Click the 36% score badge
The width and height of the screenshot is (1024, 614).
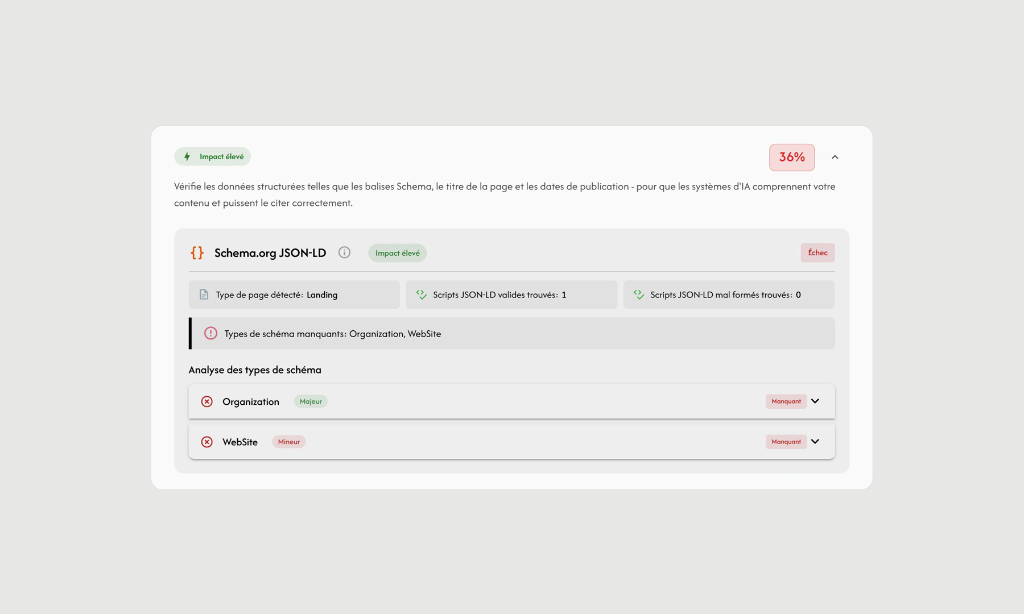pyautogui.click(x=791, y=157)
